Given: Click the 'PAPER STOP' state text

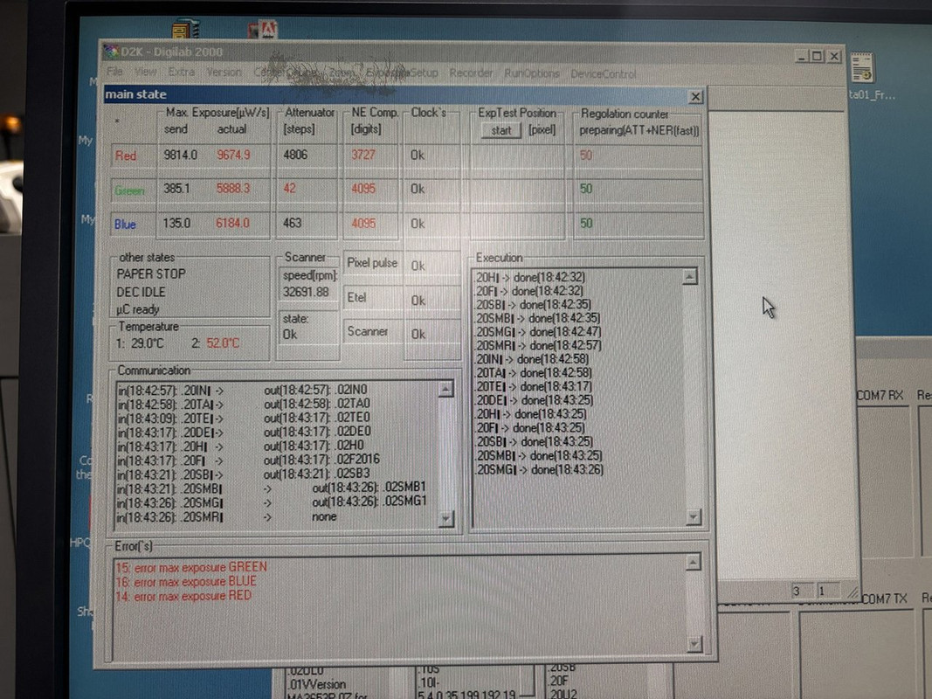Looking at the screenshot, I should (151, 274).
